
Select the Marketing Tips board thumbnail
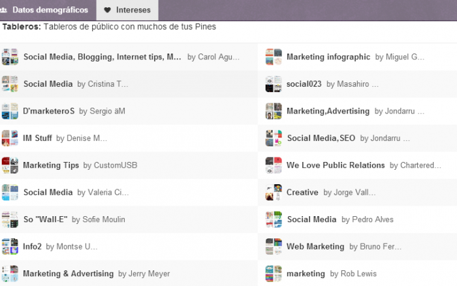(10, 165)
